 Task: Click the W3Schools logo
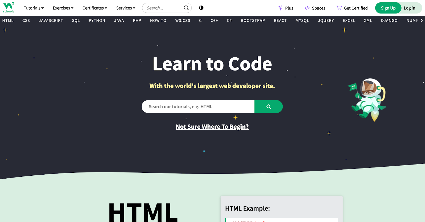[x=8, y=8]
